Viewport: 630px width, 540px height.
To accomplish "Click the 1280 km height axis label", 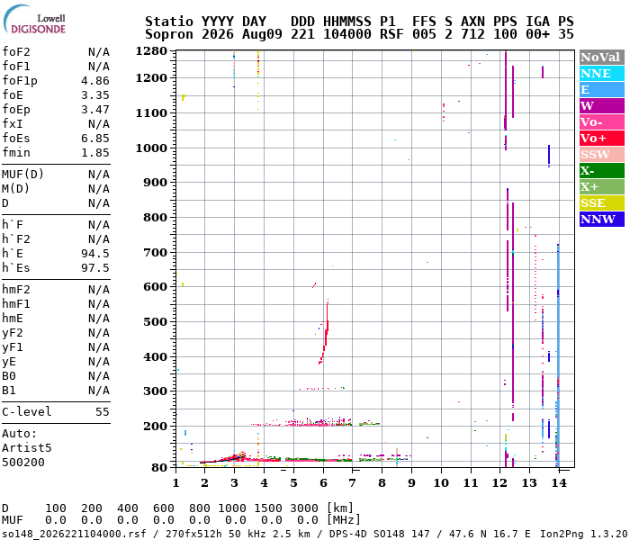I will [x=151, y=51].
